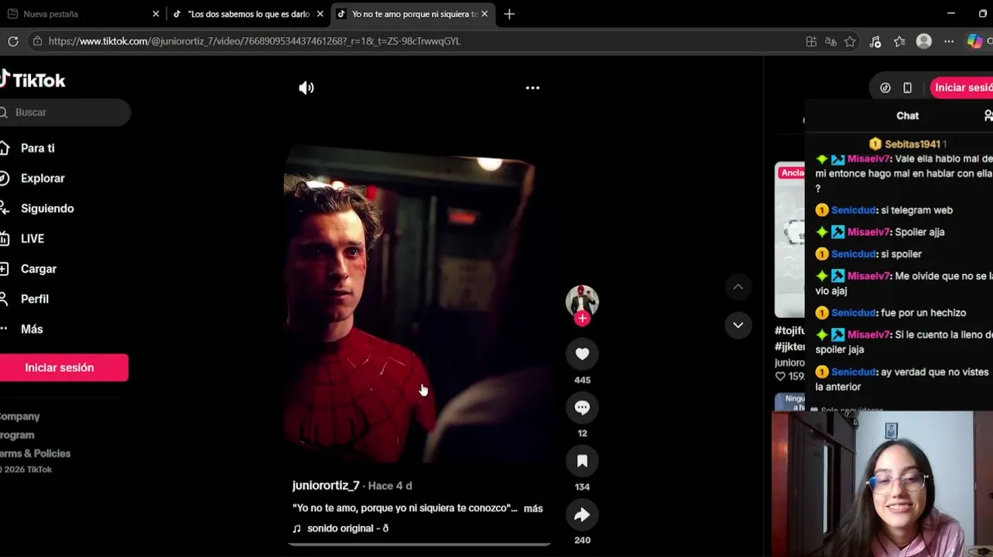Screen dimensions: 993x557
Task: Open the Siguiendo feed
Action: click(47, 209)
